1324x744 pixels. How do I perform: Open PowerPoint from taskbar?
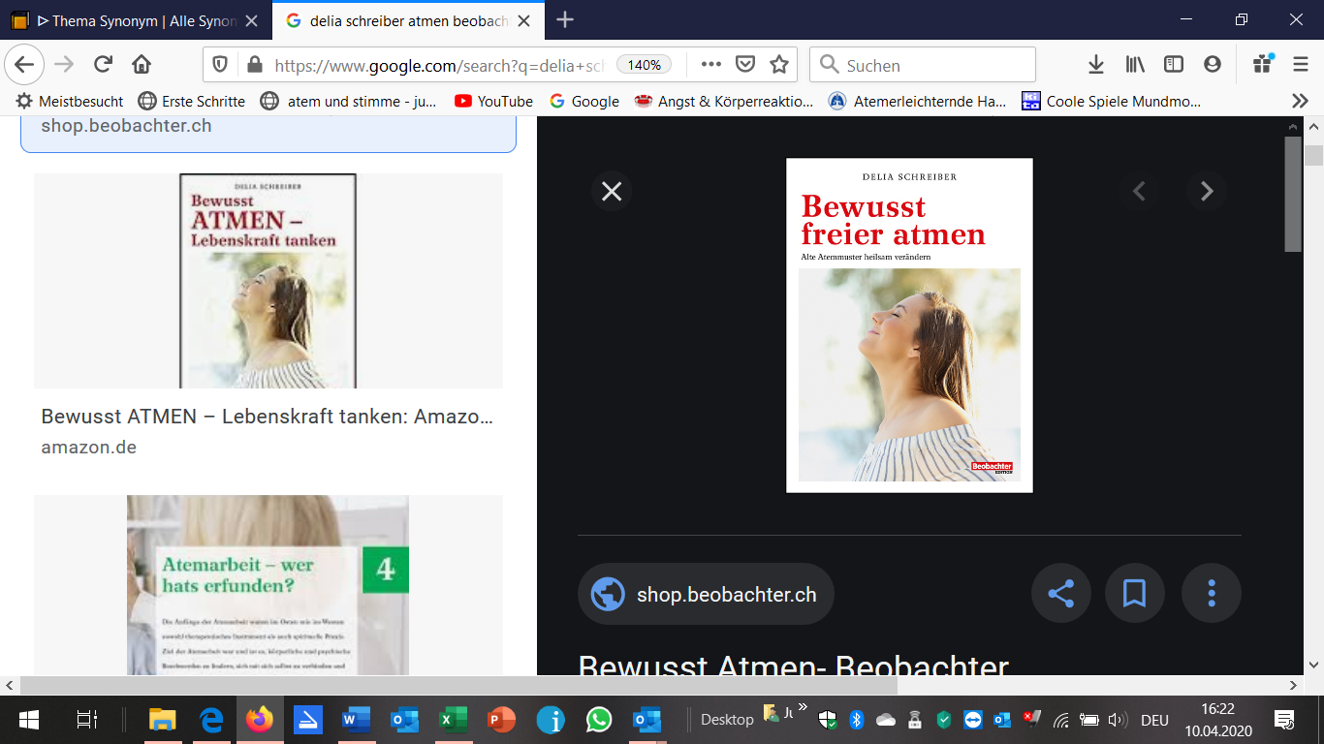(x=501, y=720)
